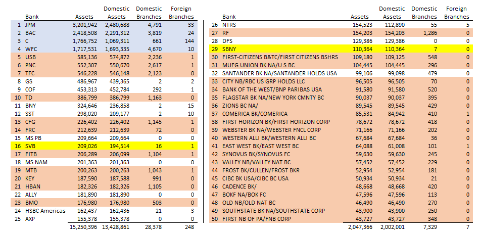Click MTB domestic branches 1,043
480x235 pixels.
pos(154,170)
